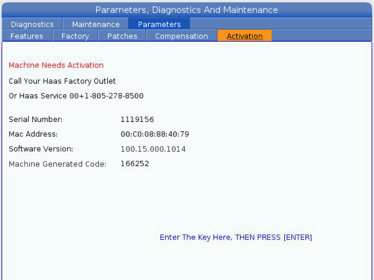Open the Maintenance tab
The height and width of the screenshot is (280, 374).
[96, 24]
